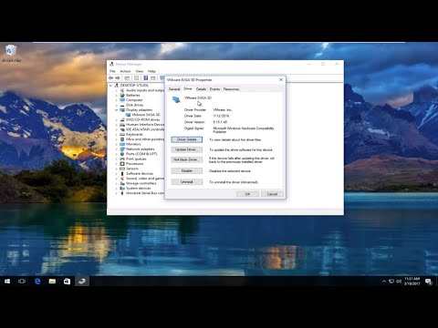Open the Help menu in Device Manager

point(151,71)
